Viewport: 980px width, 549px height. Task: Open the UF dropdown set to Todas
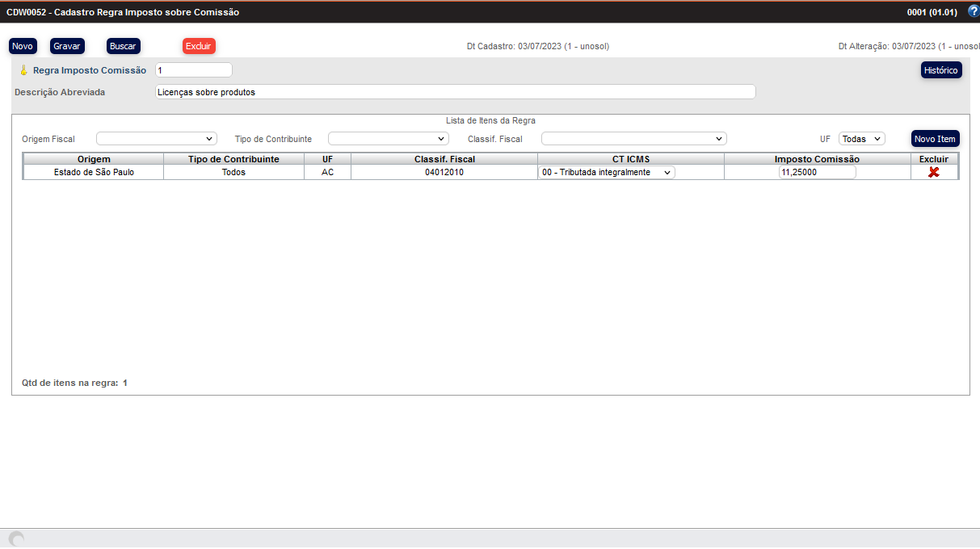point(861,138)
